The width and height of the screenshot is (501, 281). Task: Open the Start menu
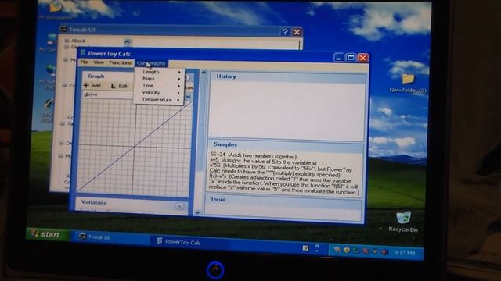coord(47,234)
